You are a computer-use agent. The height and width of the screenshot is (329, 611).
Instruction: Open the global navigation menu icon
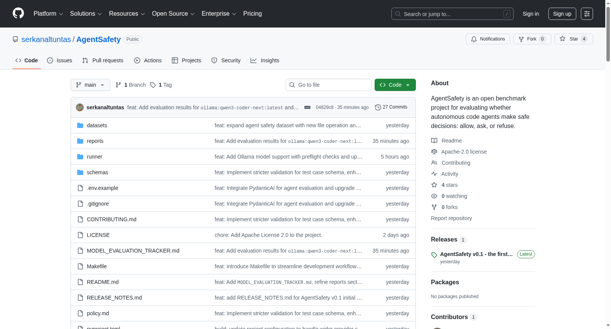point(587,14)
